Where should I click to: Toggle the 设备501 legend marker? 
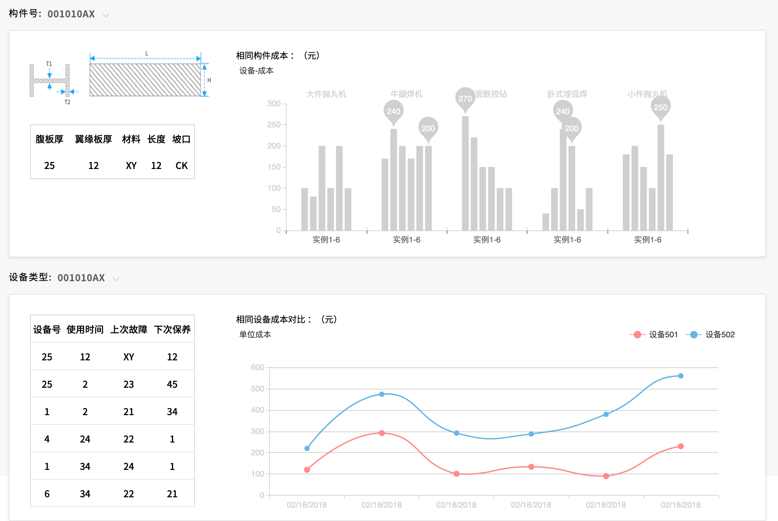(637, 335)
